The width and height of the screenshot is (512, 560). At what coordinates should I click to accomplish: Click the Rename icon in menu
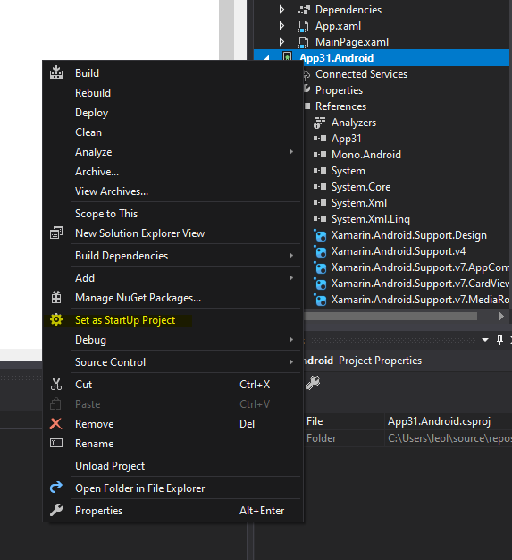(x=56, y=443)
